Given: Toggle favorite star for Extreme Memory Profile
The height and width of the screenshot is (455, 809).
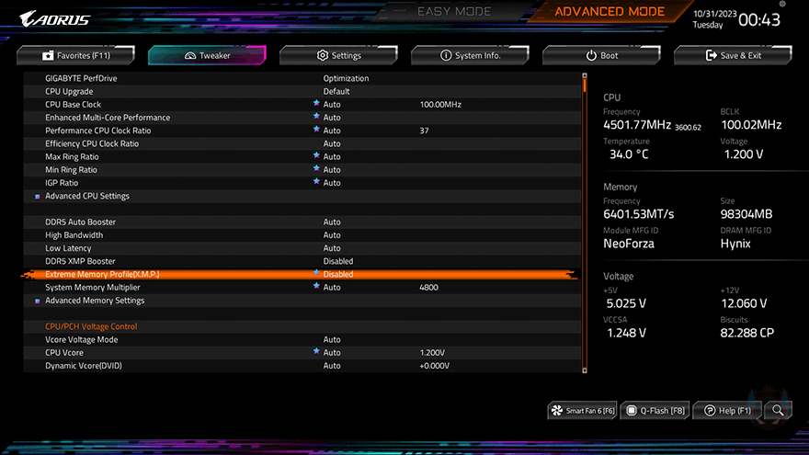Looking at the screenshot, I should (x=316, y=273).
